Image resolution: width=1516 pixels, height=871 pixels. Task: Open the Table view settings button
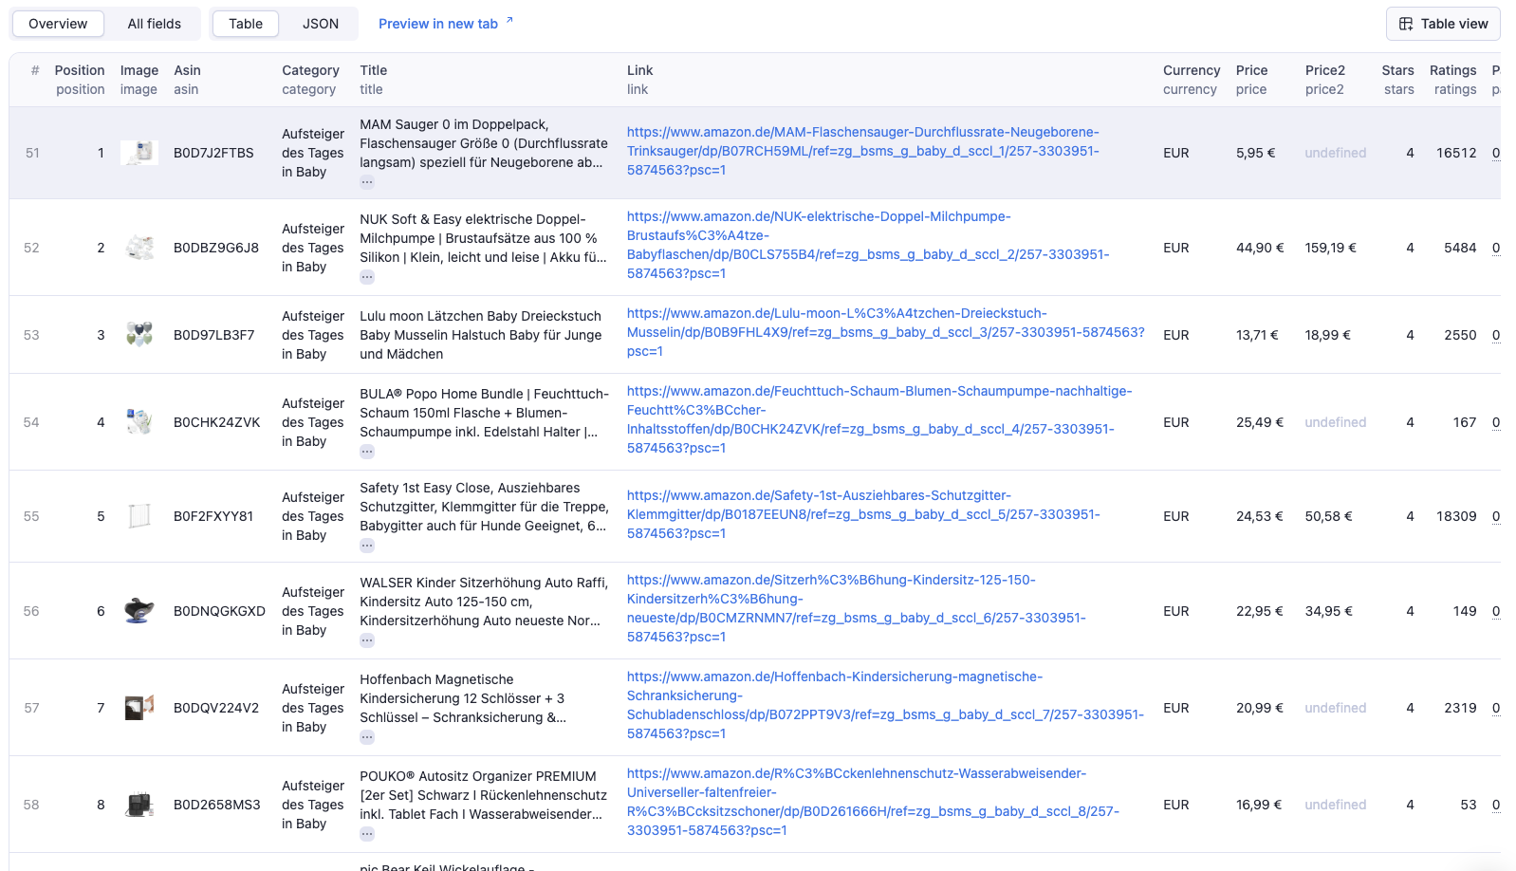pyautogui.click(x=1442, y=24)
